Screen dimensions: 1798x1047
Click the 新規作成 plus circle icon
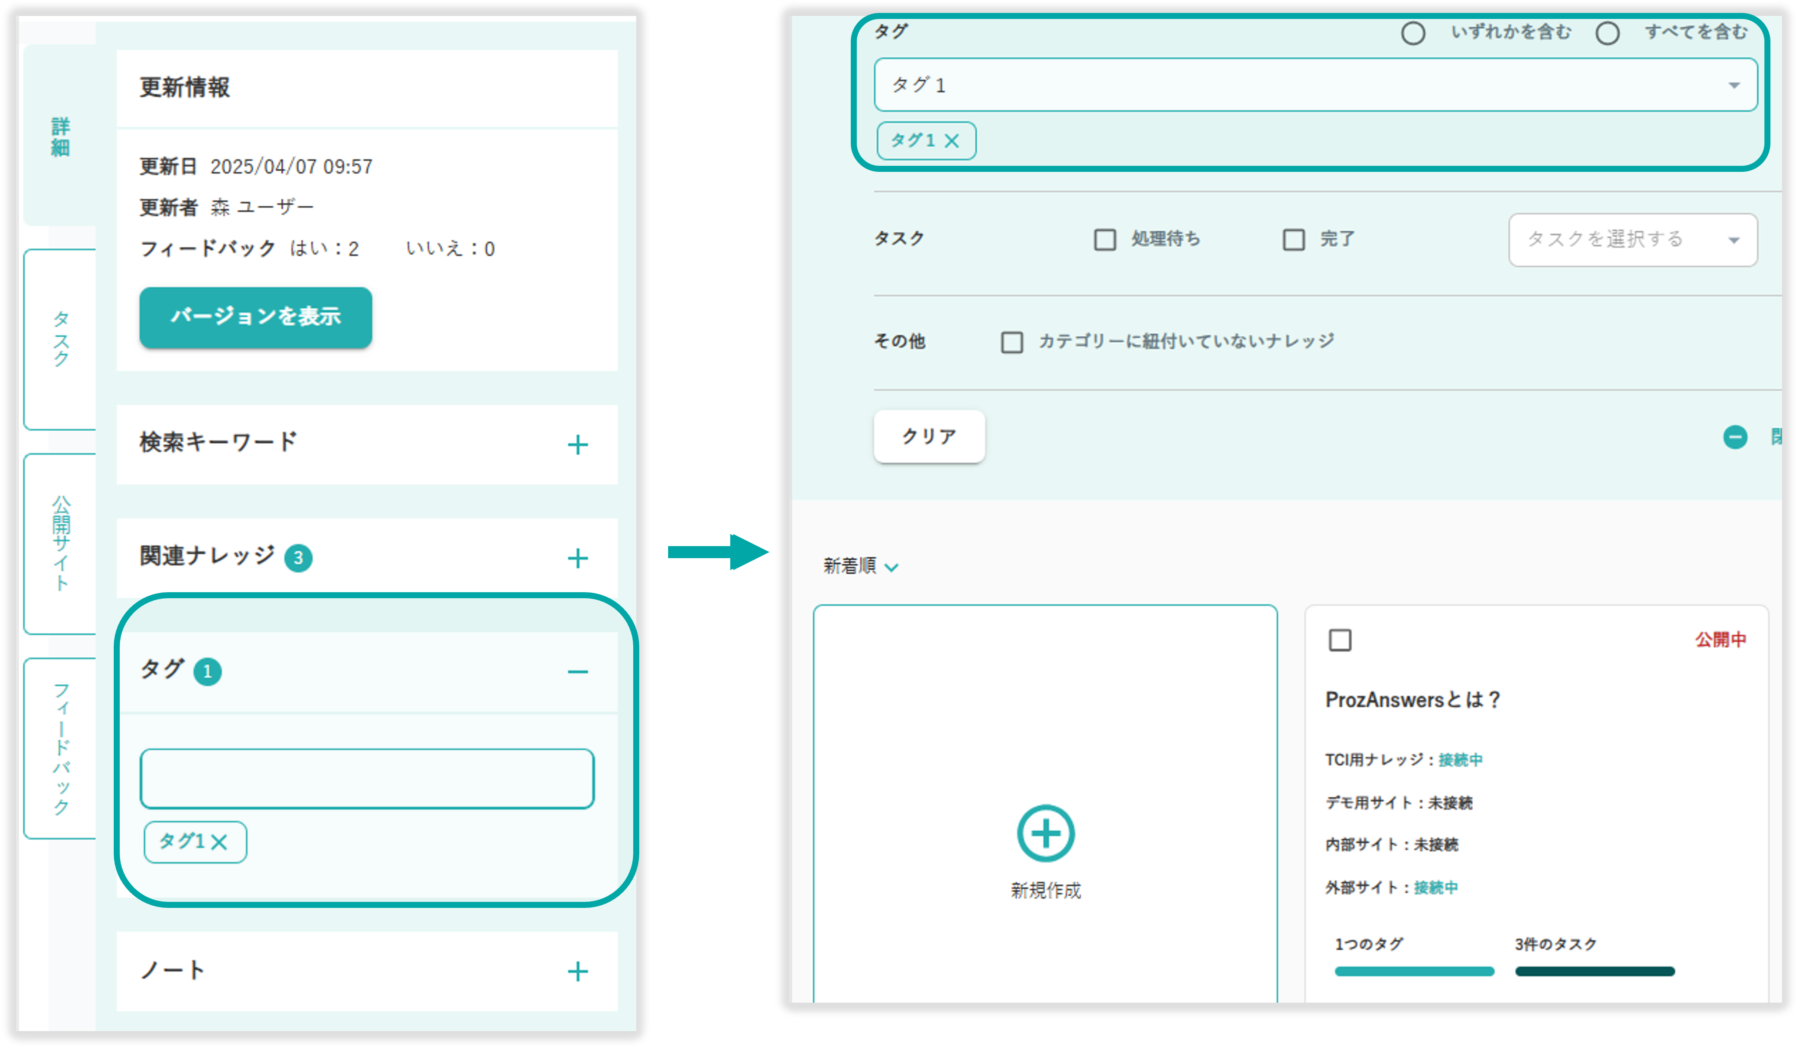tap(1045, 833)
